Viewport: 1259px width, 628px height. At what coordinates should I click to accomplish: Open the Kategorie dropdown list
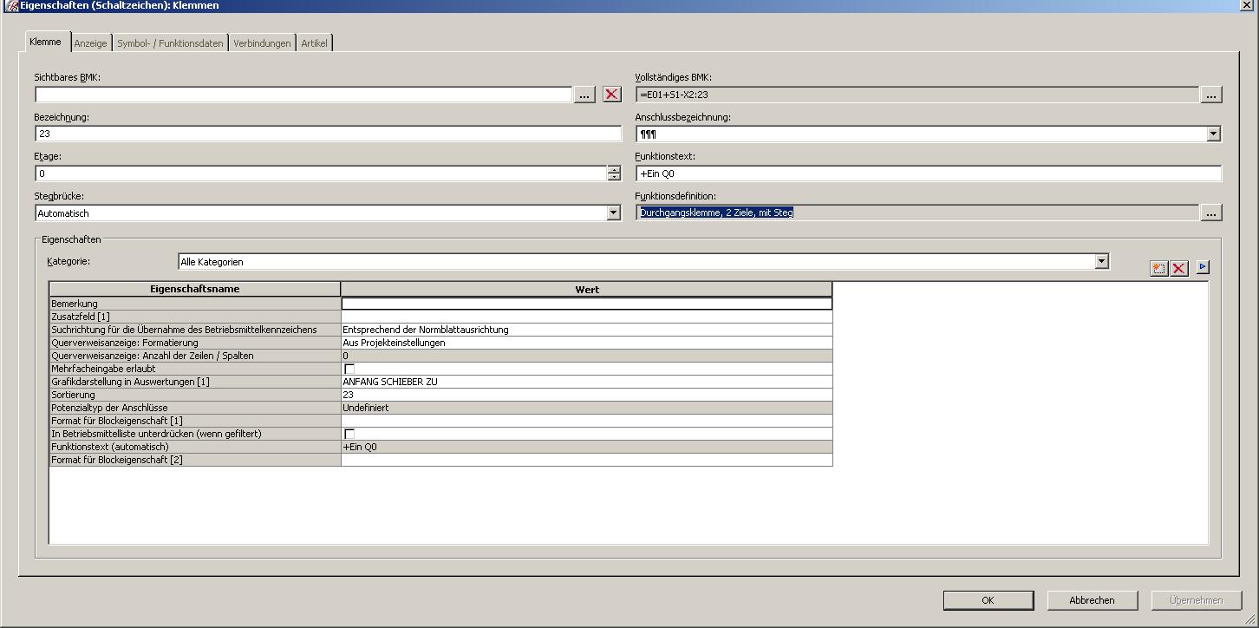coord(1101,261)
